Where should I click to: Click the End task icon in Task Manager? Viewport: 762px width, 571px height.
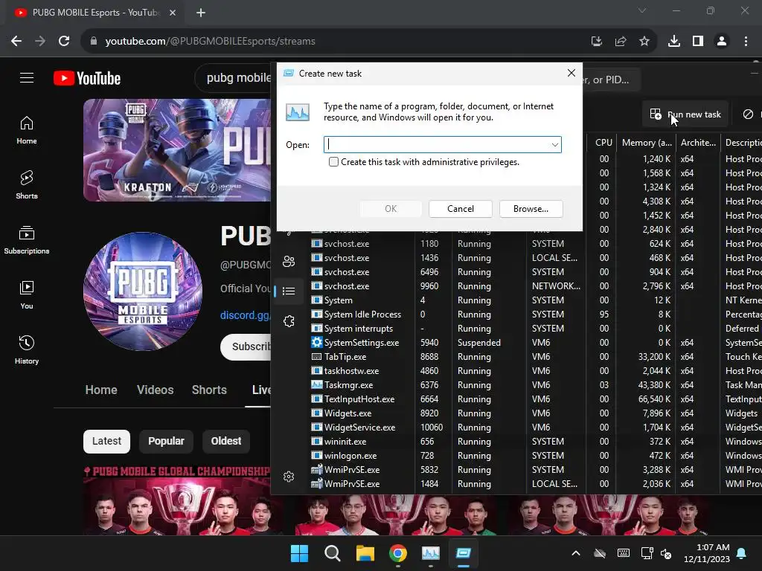(748, 114)
